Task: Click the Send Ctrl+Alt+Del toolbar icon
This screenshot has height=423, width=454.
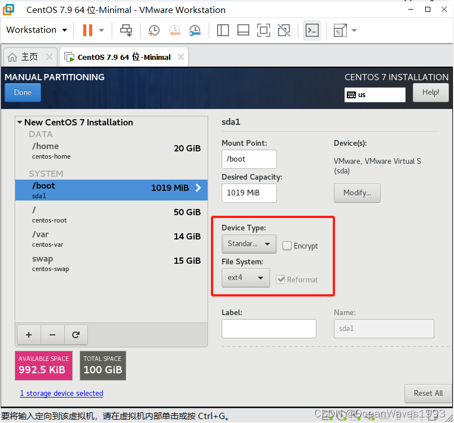Action: (126, 30)
